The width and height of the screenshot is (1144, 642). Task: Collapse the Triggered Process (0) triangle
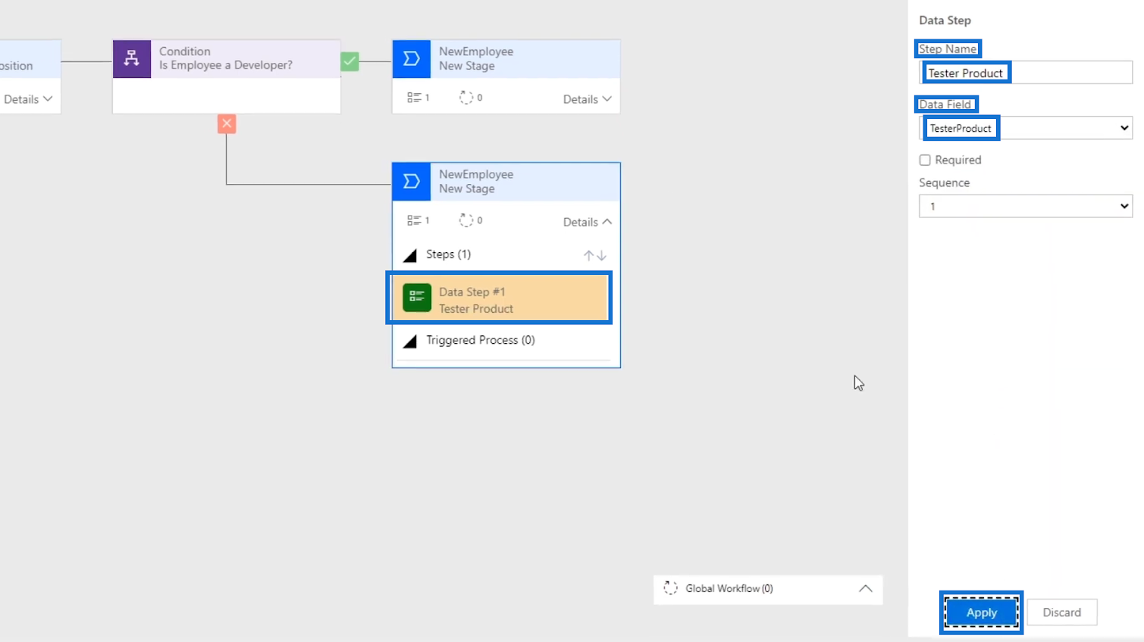tap(410, 341)
